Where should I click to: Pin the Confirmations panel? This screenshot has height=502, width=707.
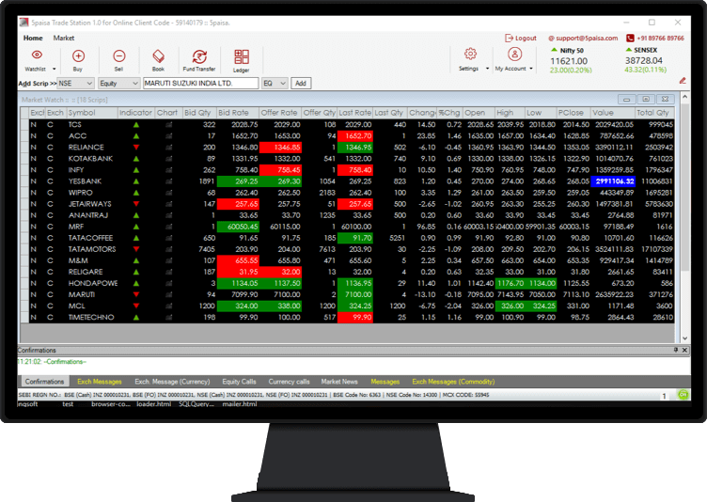pyautogui.click(x=675, y=350)
